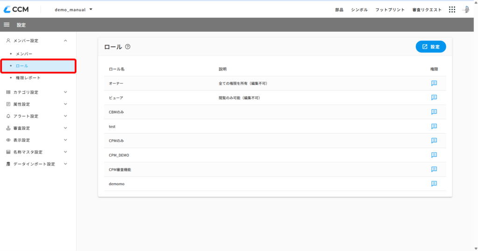Select the CPM審査機能 role name

(x=120, y=170)
